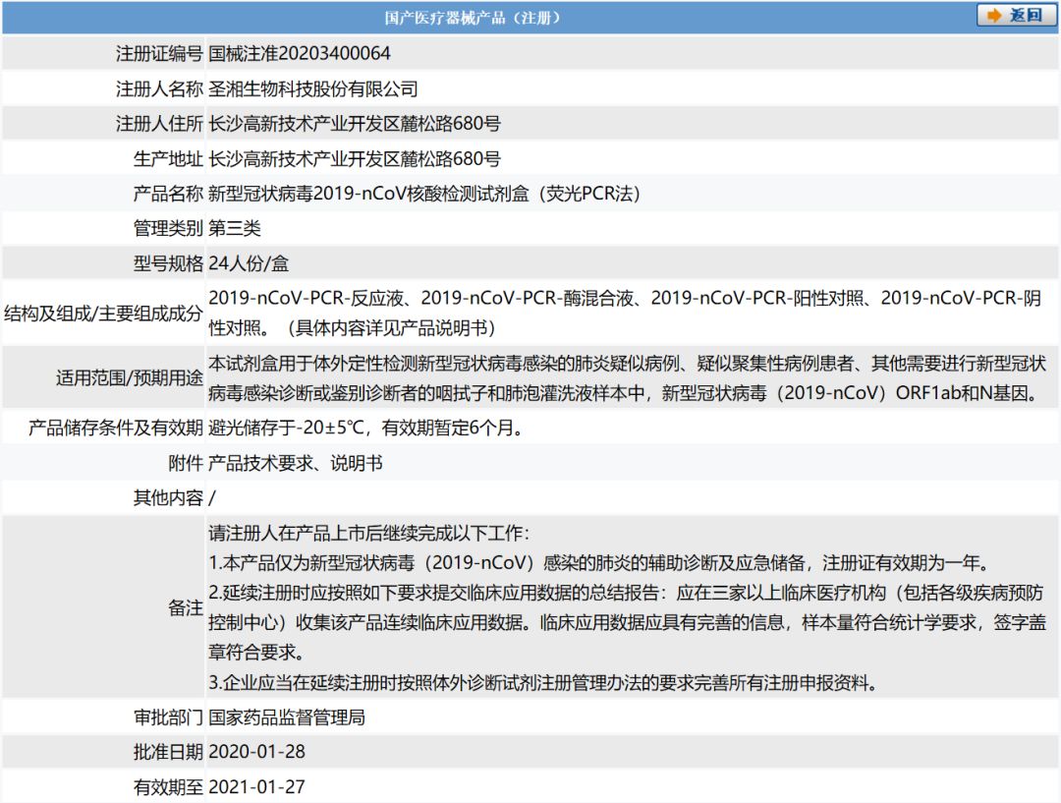Click the 国产医疗器械产品（注册） header title
Image resolution: width=1061 pixels, height=803 pixels.
tap(474, 18)
